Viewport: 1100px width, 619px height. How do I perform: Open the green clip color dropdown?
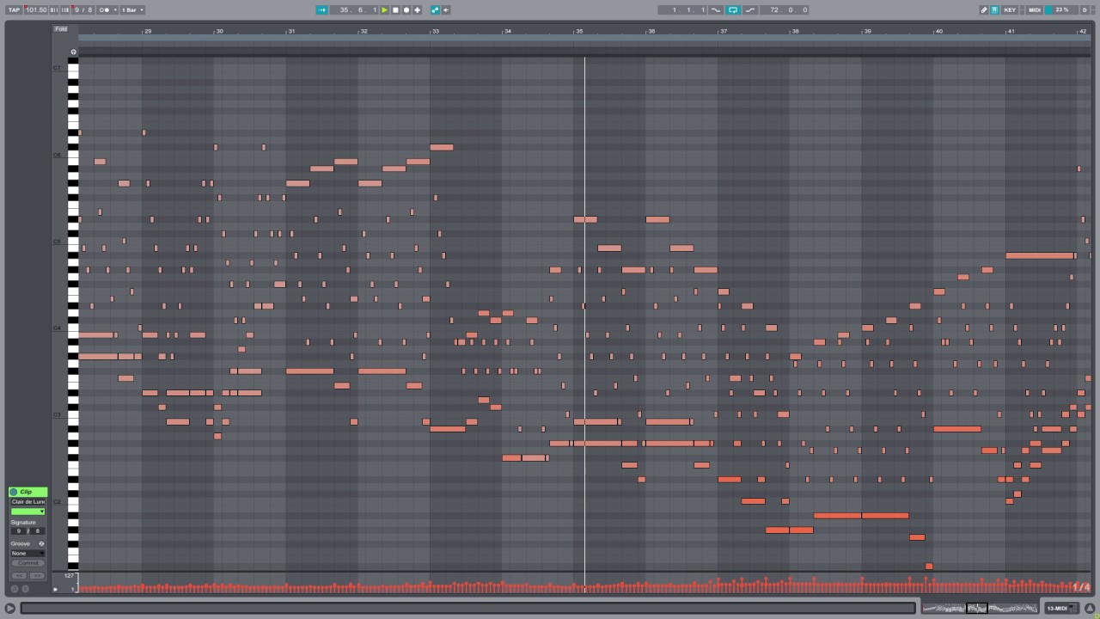(28, 512)
